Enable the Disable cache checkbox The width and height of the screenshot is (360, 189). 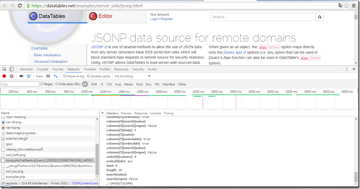(88, 76)
